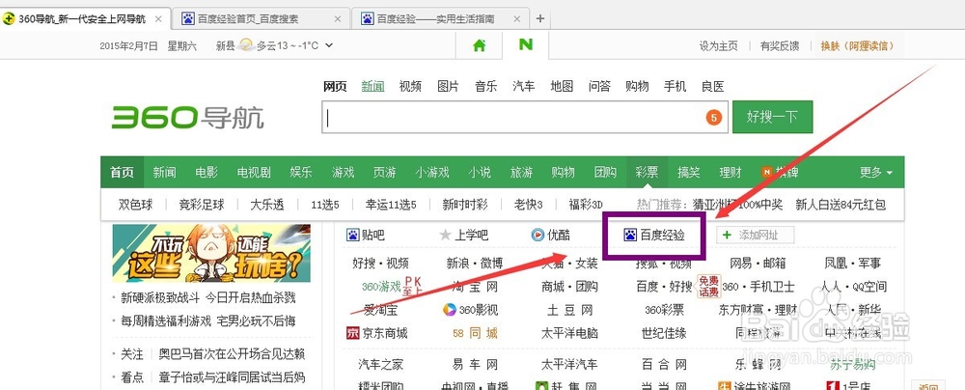The height and width of the screenshot is (390, 965).
Task: Open 双色球 lottery link
Action: click(135, 205)
